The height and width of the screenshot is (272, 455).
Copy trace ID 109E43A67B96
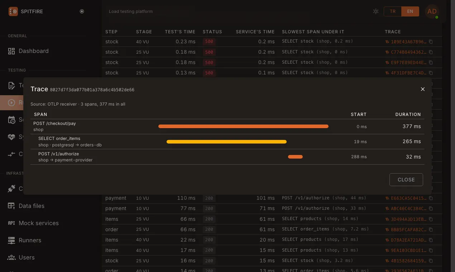click(431, 42)
